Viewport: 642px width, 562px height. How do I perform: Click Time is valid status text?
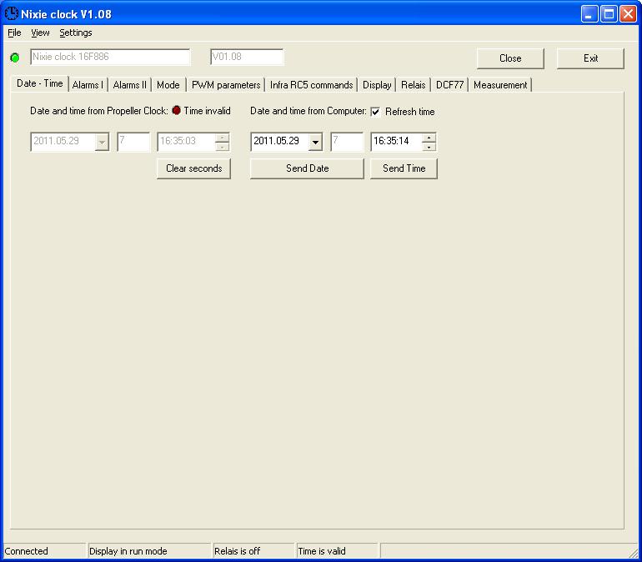322,551
